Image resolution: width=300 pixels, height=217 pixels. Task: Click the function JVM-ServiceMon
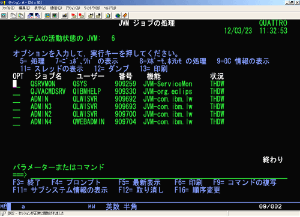[167, 84]
